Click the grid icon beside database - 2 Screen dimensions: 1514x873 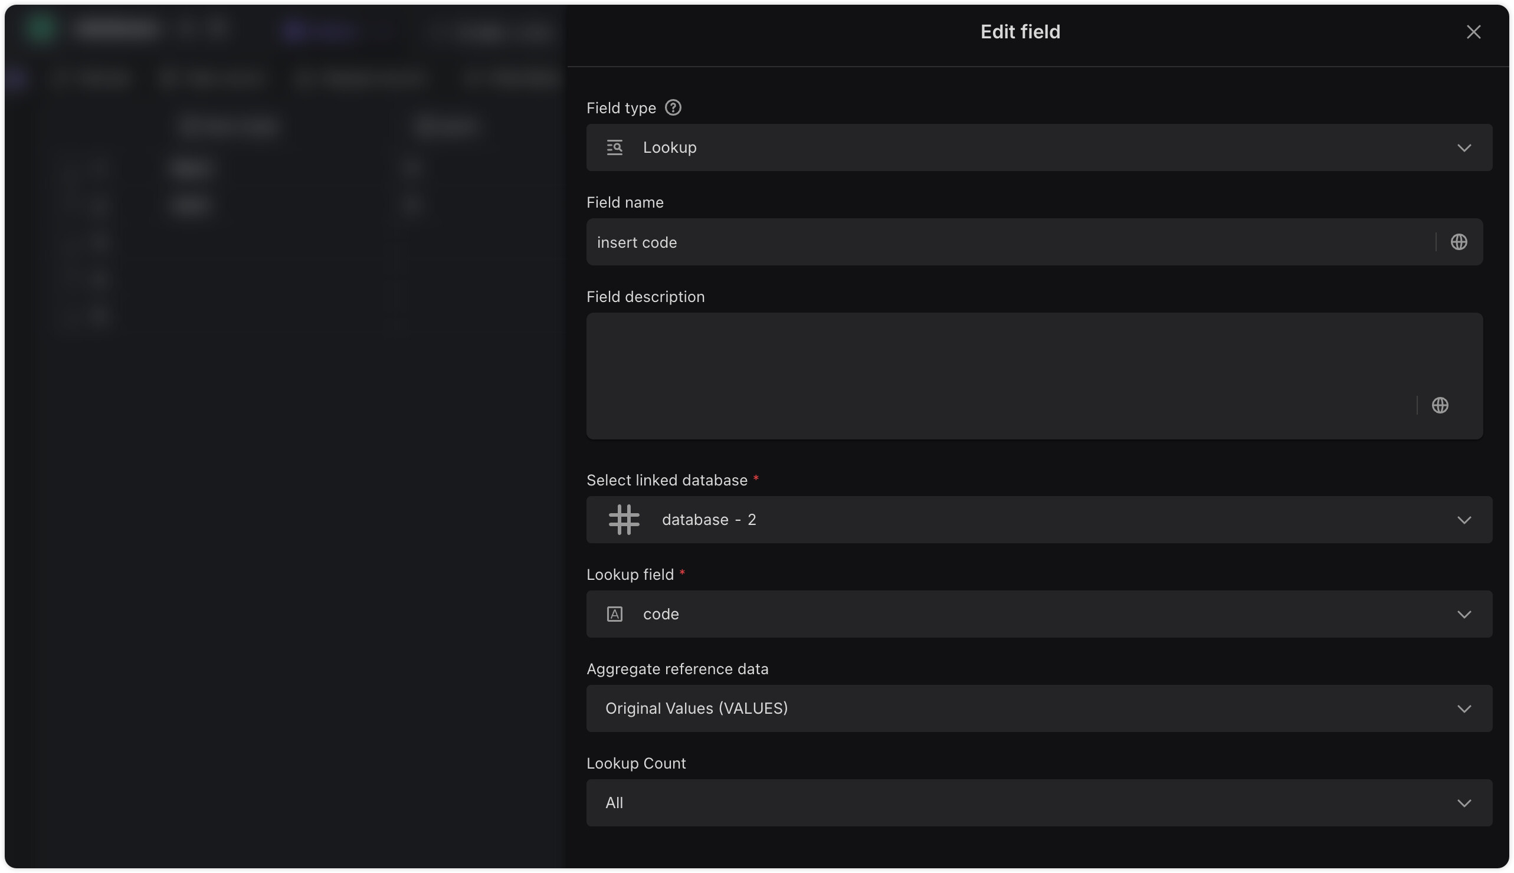point(624,520)
